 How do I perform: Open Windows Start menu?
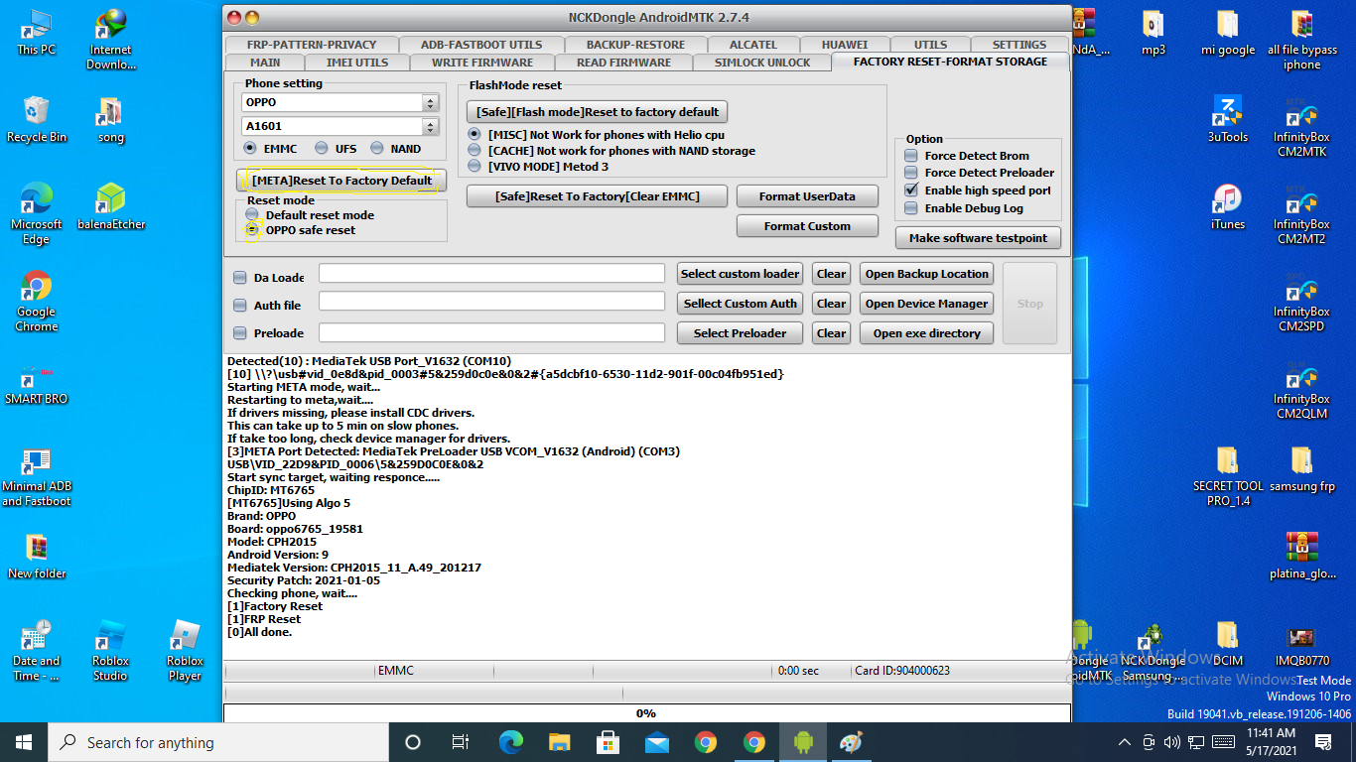pos(24,741)
